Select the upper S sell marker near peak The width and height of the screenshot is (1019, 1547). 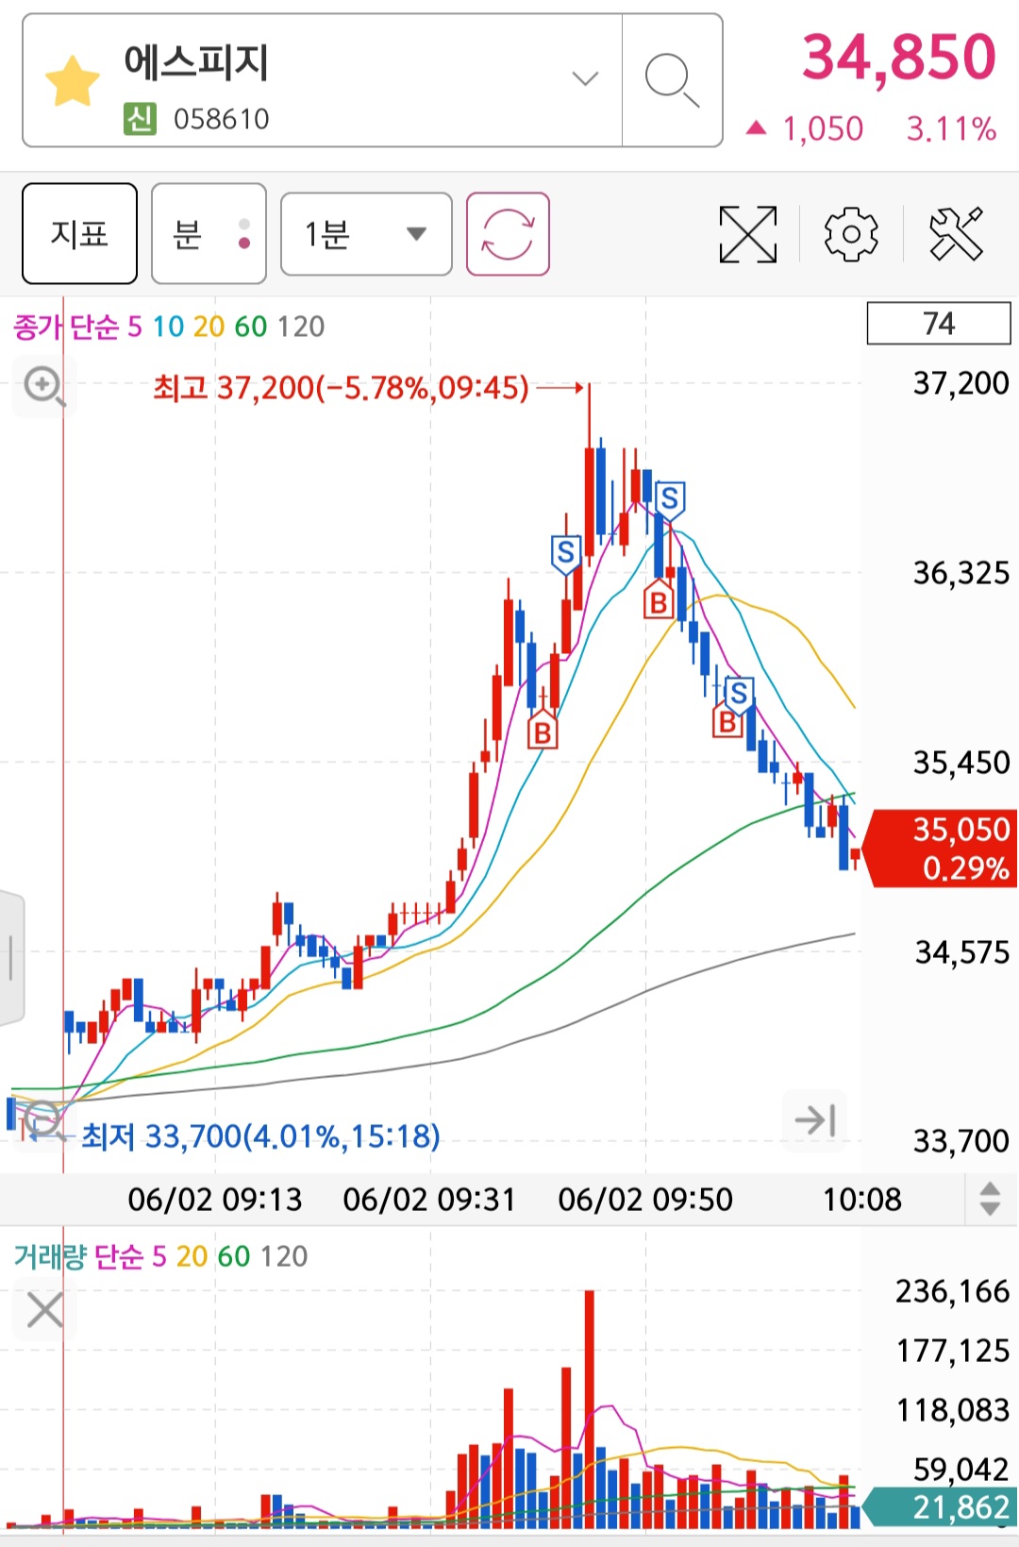670,498
